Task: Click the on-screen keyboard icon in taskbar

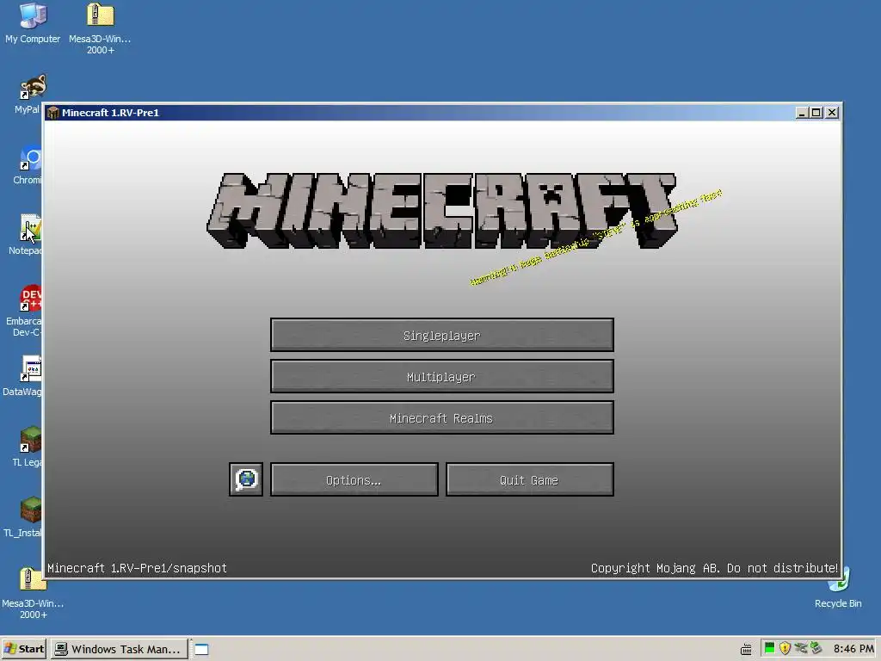Action: point(746,650)
